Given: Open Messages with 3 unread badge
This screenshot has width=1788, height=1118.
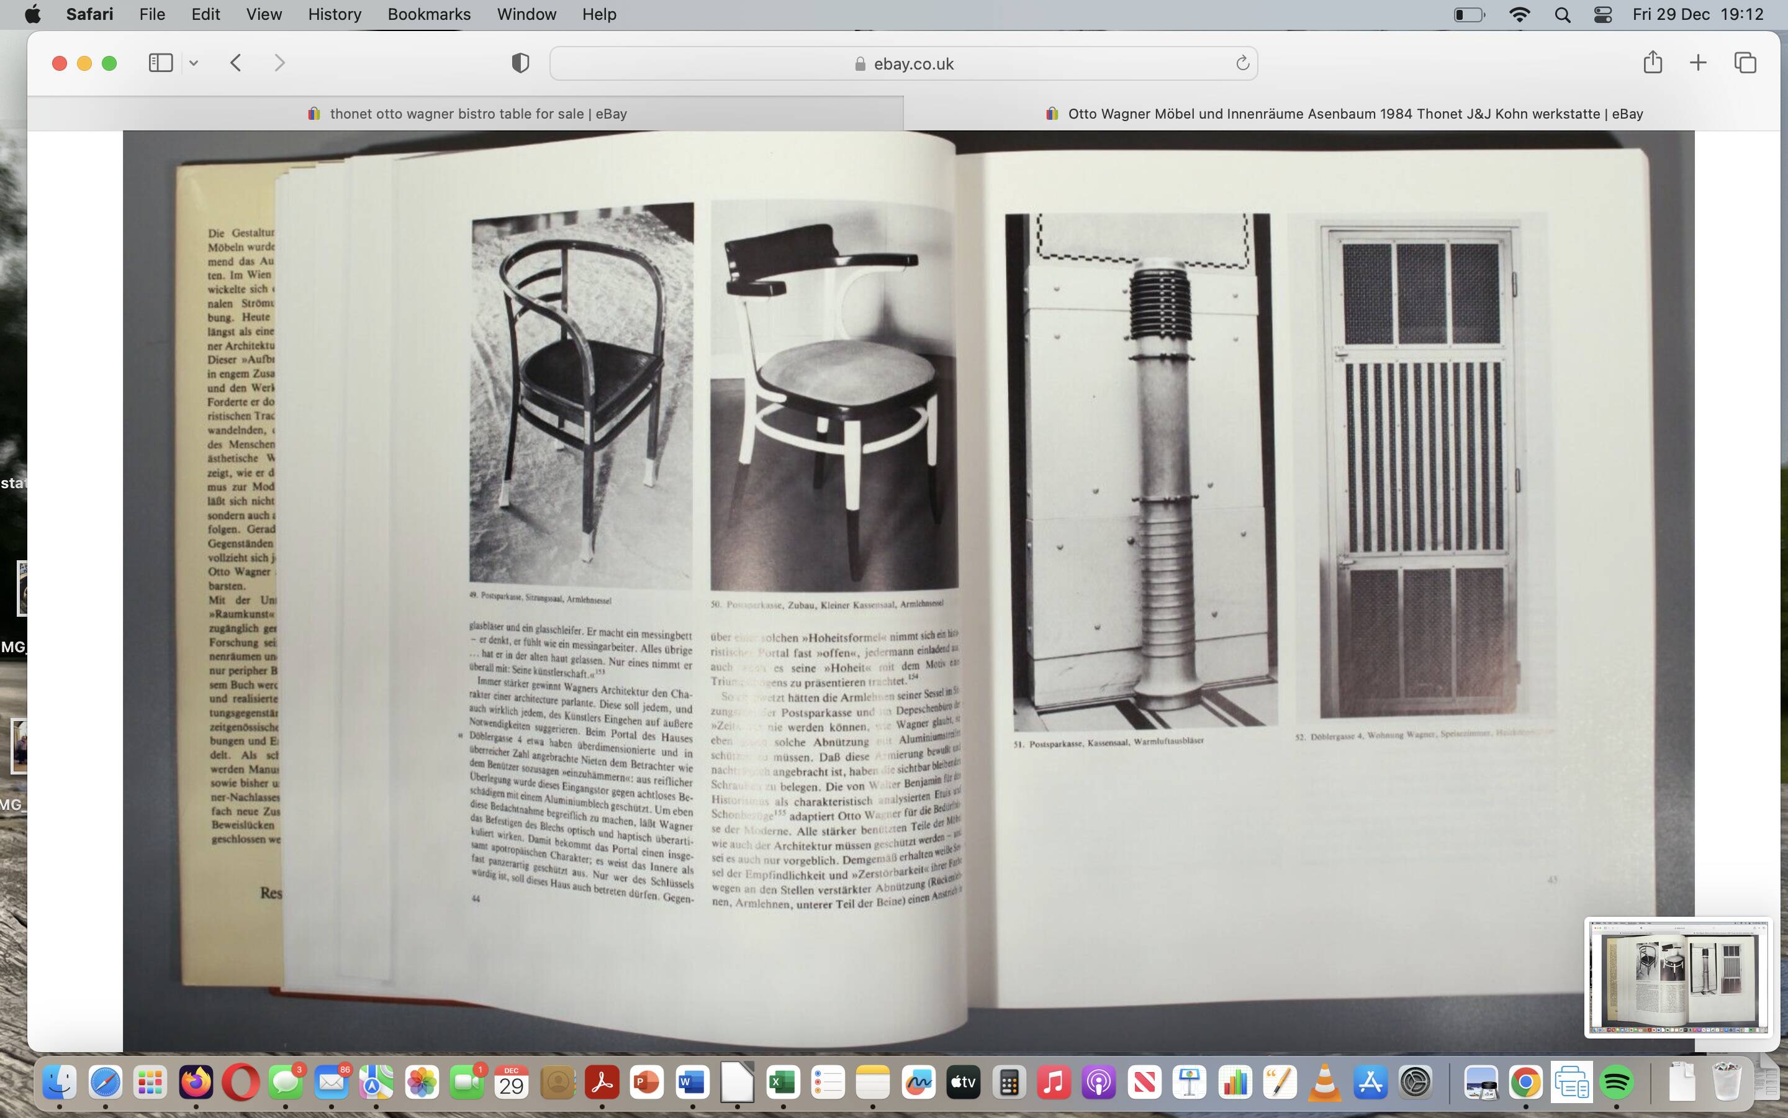Looking at the screenshot, I should [286, 1083].
